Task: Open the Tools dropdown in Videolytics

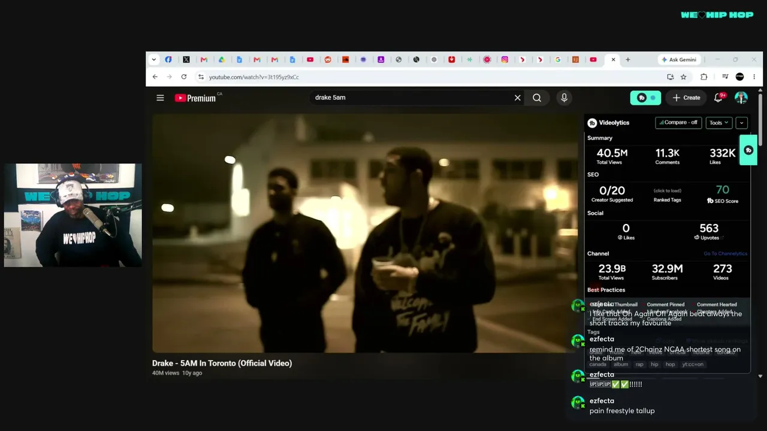Action: 719,123
